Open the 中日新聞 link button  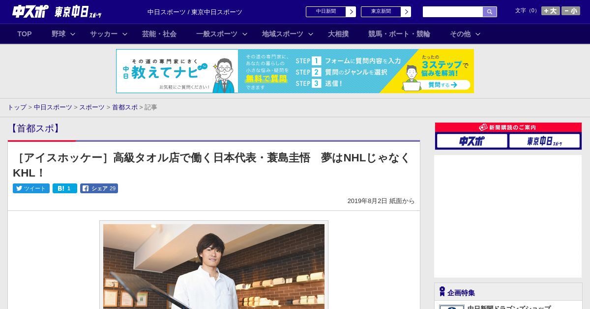point(326,12)
